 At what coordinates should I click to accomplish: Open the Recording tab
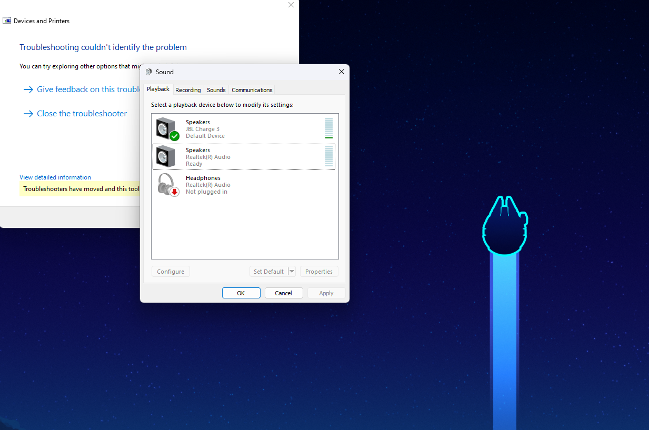(188, 90)
